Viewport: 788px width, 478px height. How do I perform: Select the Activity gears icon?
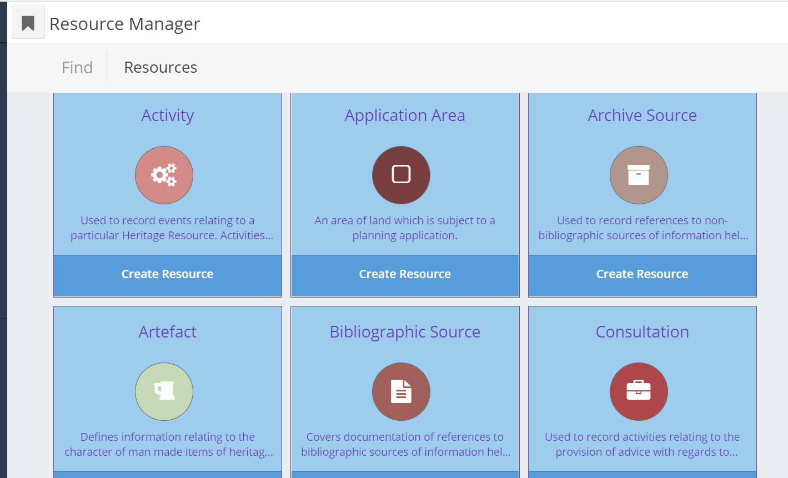point(164,175)
